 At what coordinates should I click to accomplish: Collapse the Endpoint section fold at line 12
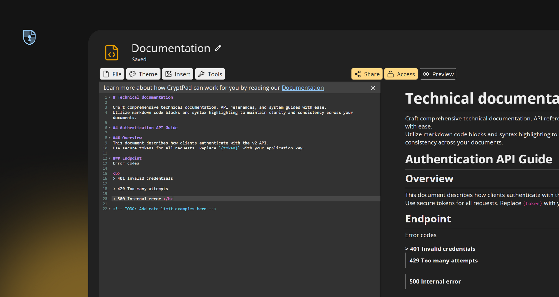click(109, 158)
